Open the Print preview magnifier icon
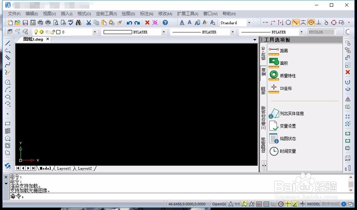Screen dimensions: 357x210 [x=56, y=22]
